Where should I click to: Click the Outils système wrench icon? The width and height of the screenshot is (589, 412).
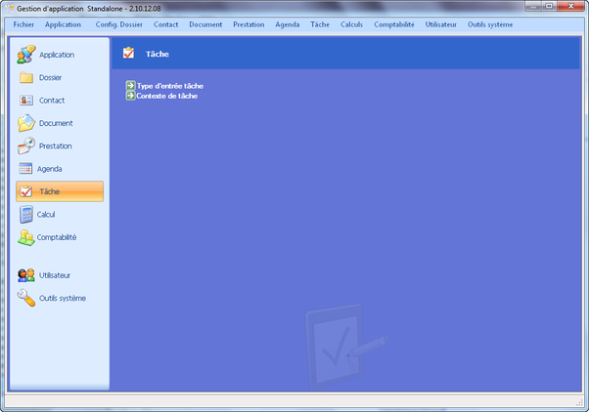click(26, 298)
